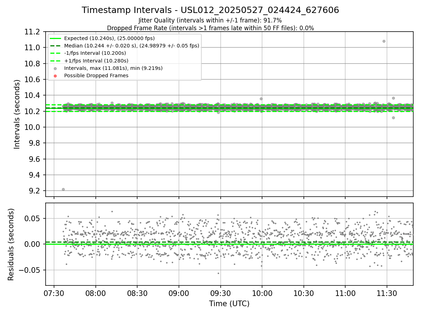Click the 'Jitter Quality' subtitle line

coord(210,21)
